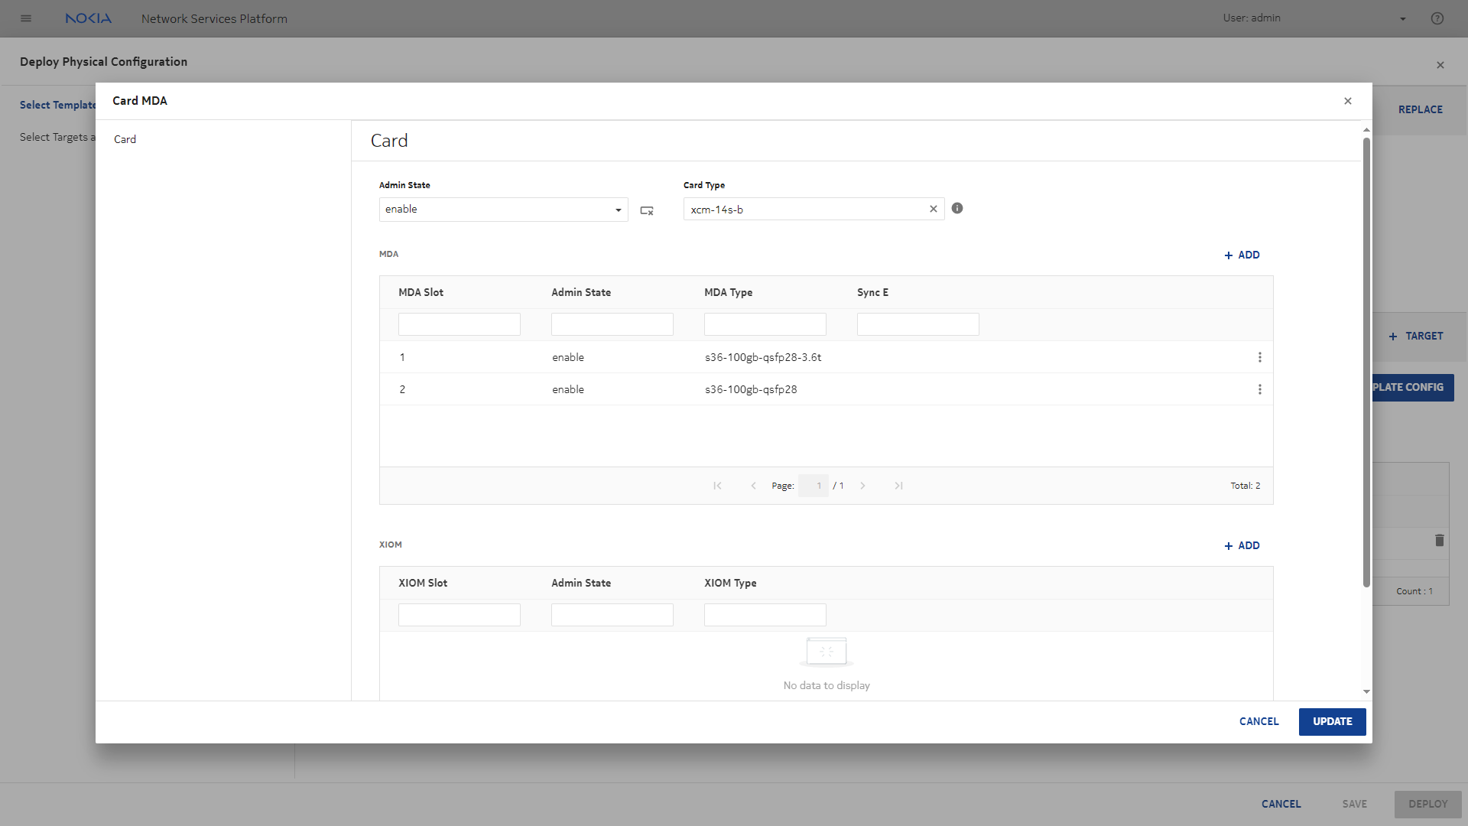Select Card in the left panel
Screen dimensions: 1468x826
coord(125,139)
